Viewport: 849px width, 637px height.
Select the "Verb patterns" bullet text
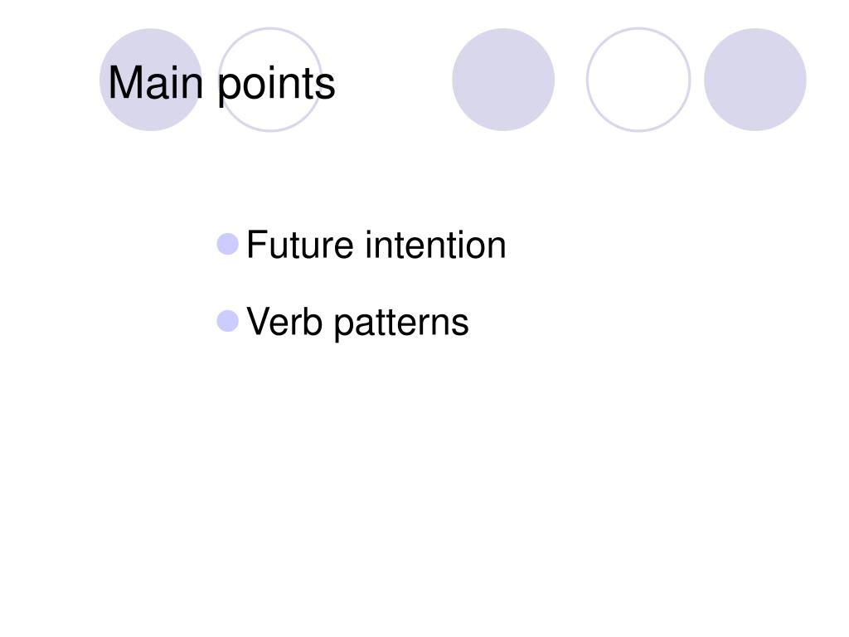[357, 323]
